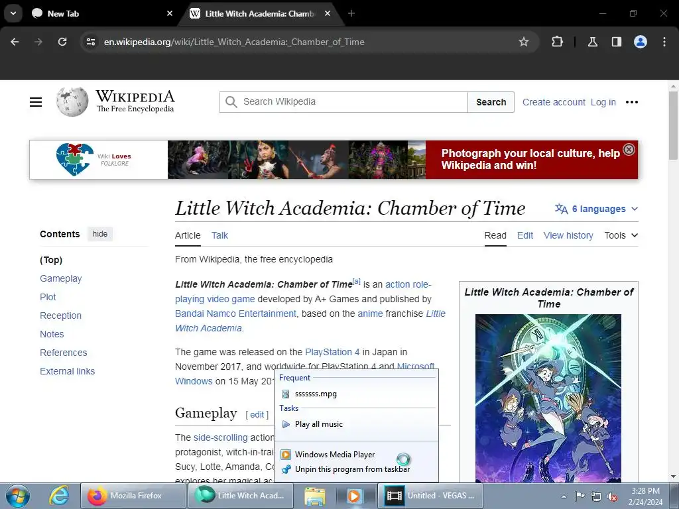Open Chrome Labs flask icon

click(592, 42)
